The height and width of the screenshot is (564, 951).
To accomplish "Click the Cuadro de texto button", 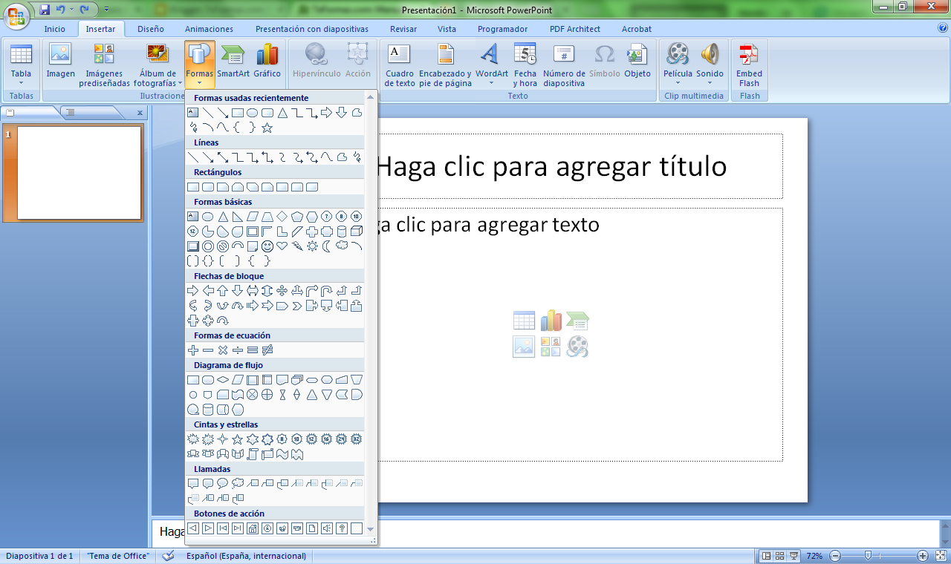I will pos(400,64).
